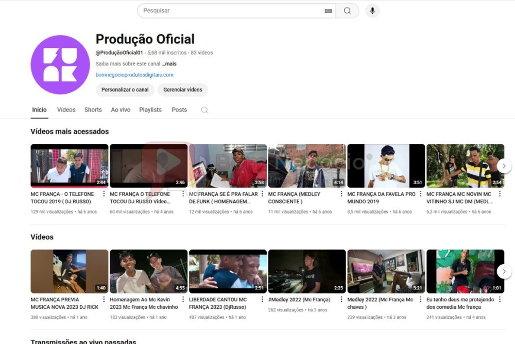Viewport: 515px width, 344px height.
Task: Open options for TELEFONE TOCOU DJ RUSSO Video
Action: (183, 194)
